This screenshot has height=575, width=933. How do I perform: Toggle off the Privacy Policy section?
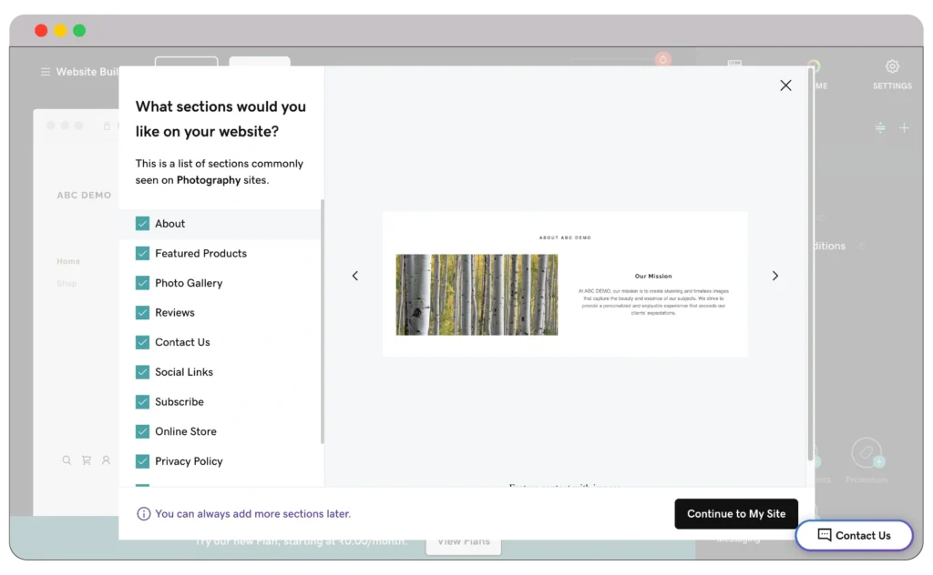[x=142, y=460]
